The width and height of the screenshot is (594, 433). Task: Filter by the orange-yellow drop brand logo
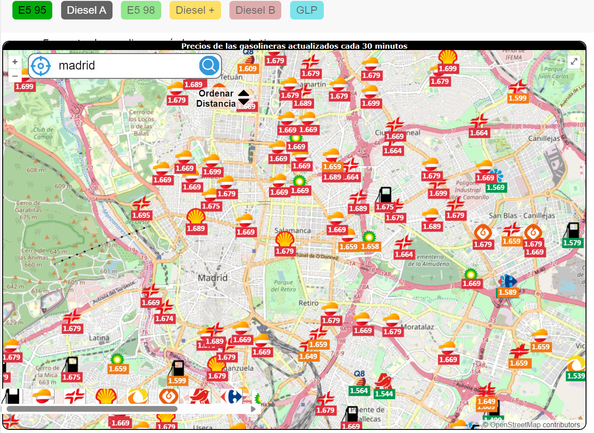pyautogui.click(x=138, y=396)
